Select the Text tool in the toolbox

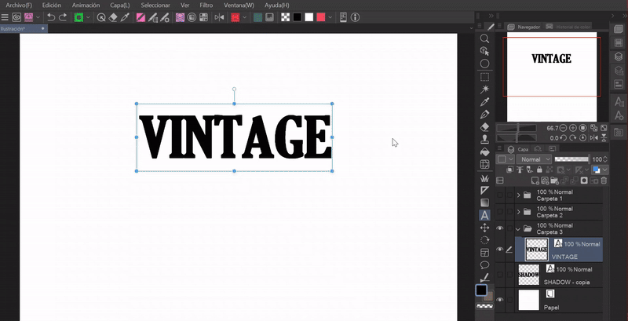click(484, 214)
